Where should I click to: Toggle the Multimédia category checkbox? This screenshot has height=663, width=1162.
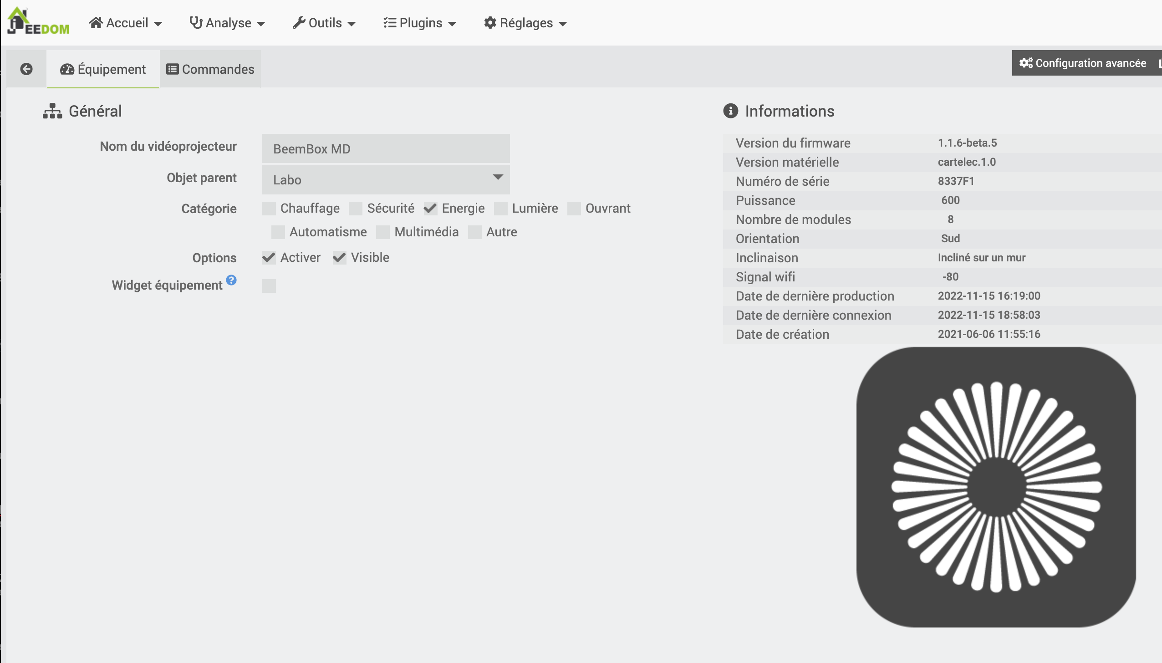pyautogui.click(x=383, y=232)
